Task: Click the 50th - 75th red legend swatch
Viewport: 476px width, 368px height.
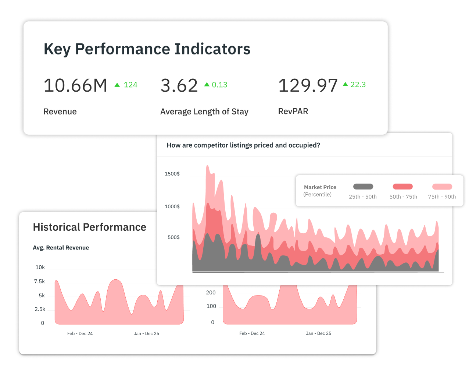Action: pyautogui.click(x=403, y=187)
